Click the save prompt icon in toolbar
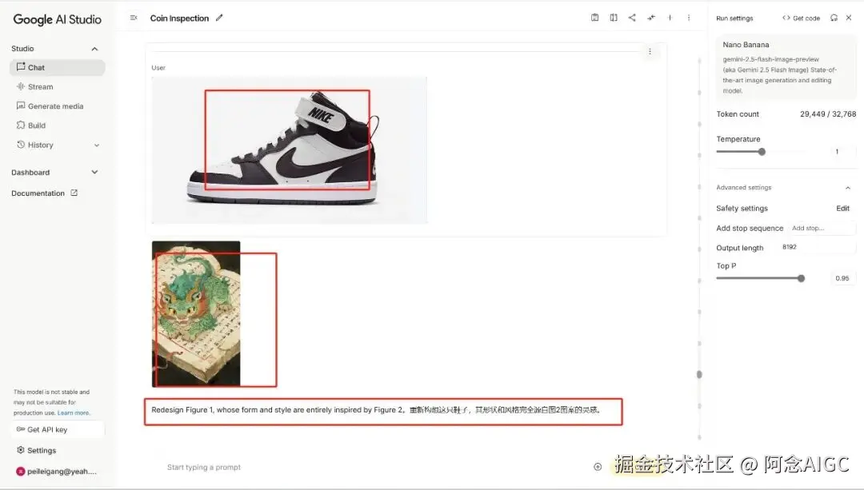 [x=594, y=18]
